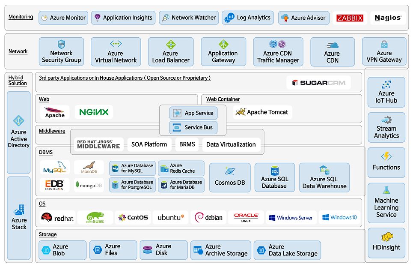The width and height of the screenshot is (413, 267).
Task: Click the Functions lightning bolt icon
Action: [386, 156]
